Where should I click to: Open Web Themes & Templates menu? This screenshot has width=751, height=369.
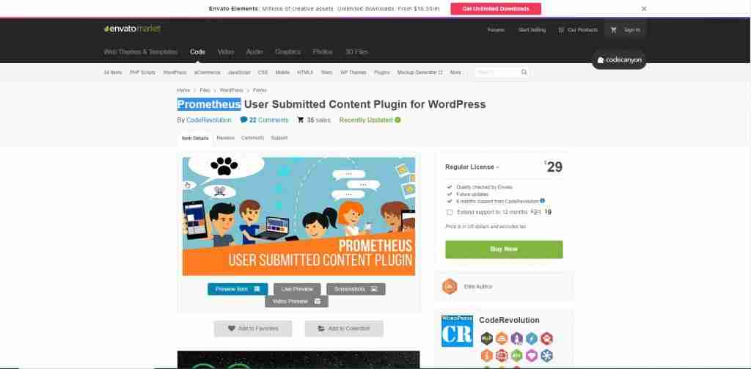tap(140, 52)
